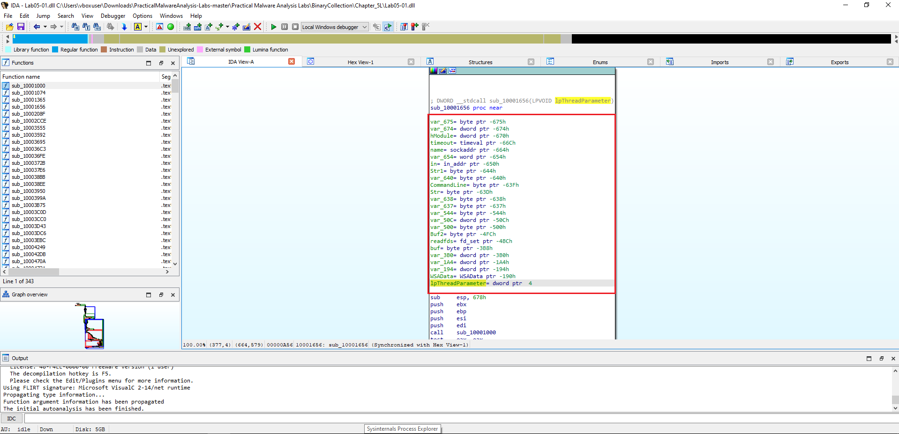
Task: Click the Sysinternals Process Explorer taskbar item
Action: click(x=402, y=428)
